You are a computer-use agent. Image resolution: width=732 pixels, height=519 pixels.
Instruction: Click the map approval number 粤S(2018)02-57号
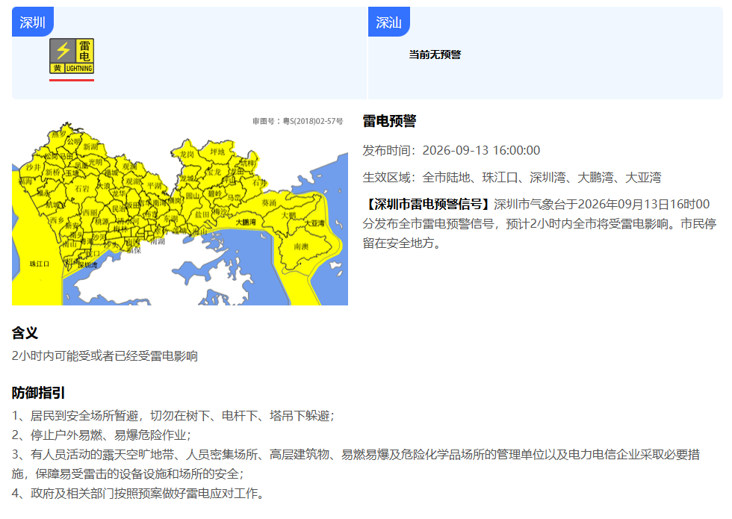[298, 121]
